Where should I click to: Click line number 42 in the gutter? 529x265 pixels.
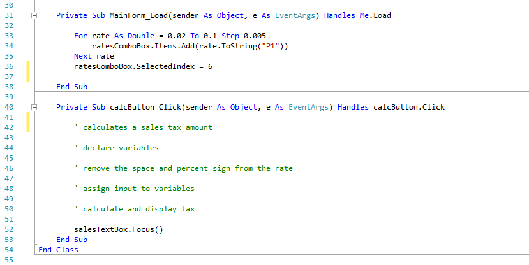9,127
